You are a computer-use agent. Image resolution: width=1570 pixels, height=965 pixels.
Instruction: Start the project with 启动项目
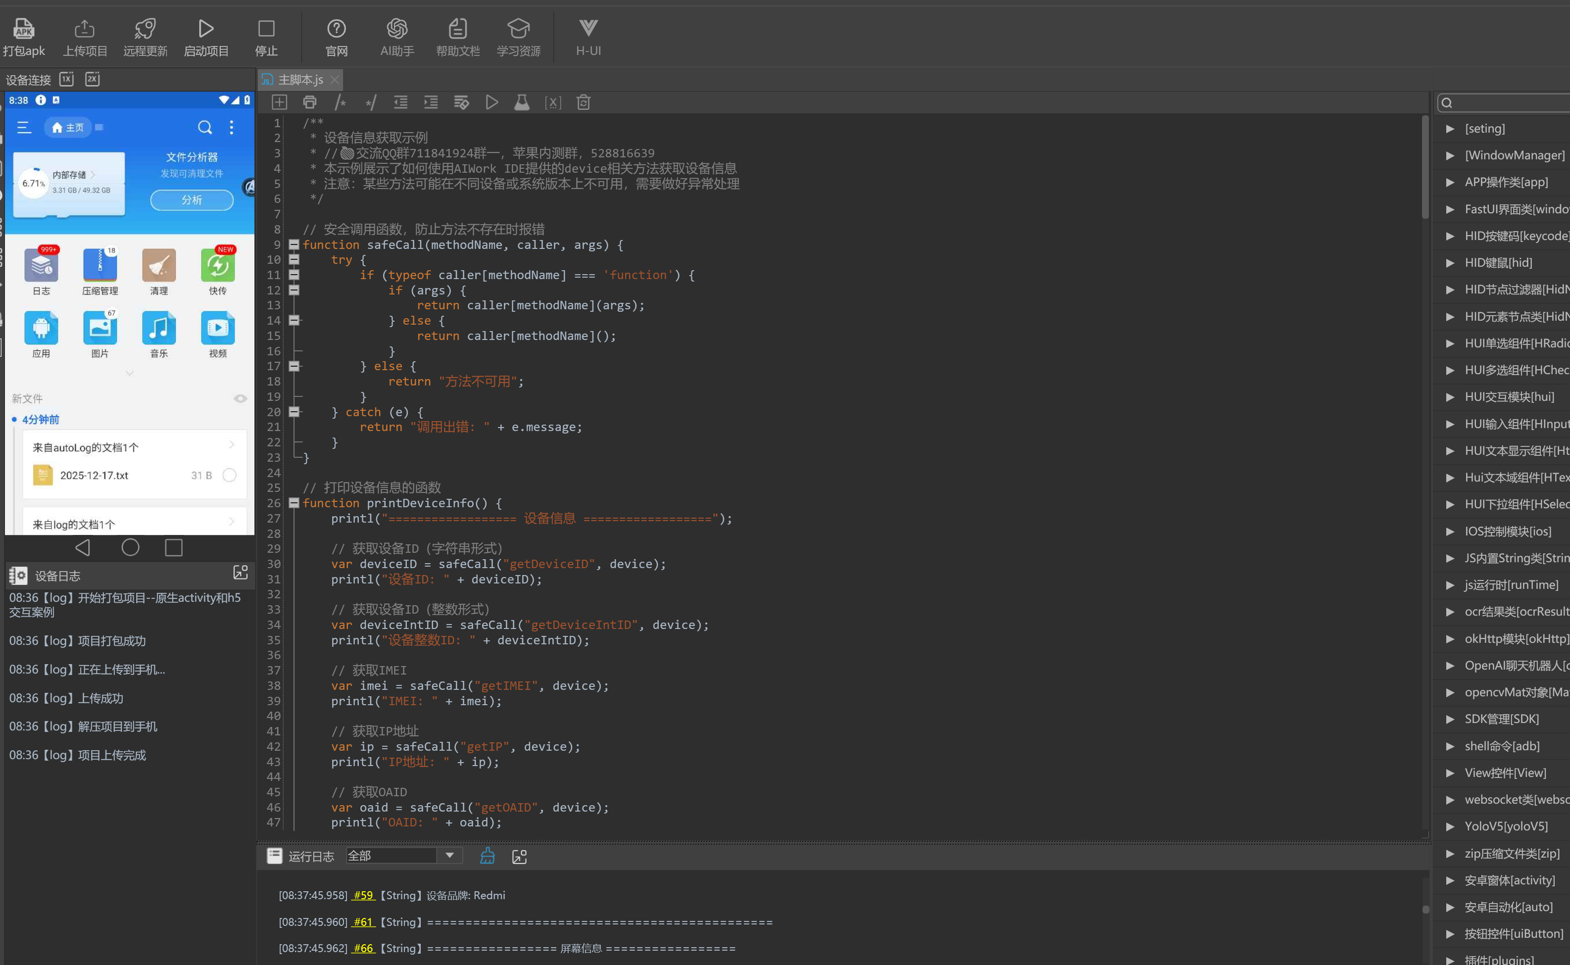pos(205,29)
